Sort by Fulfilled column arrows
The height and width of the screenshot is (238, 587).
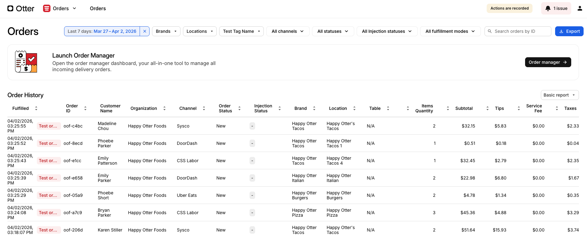(36, 108)
